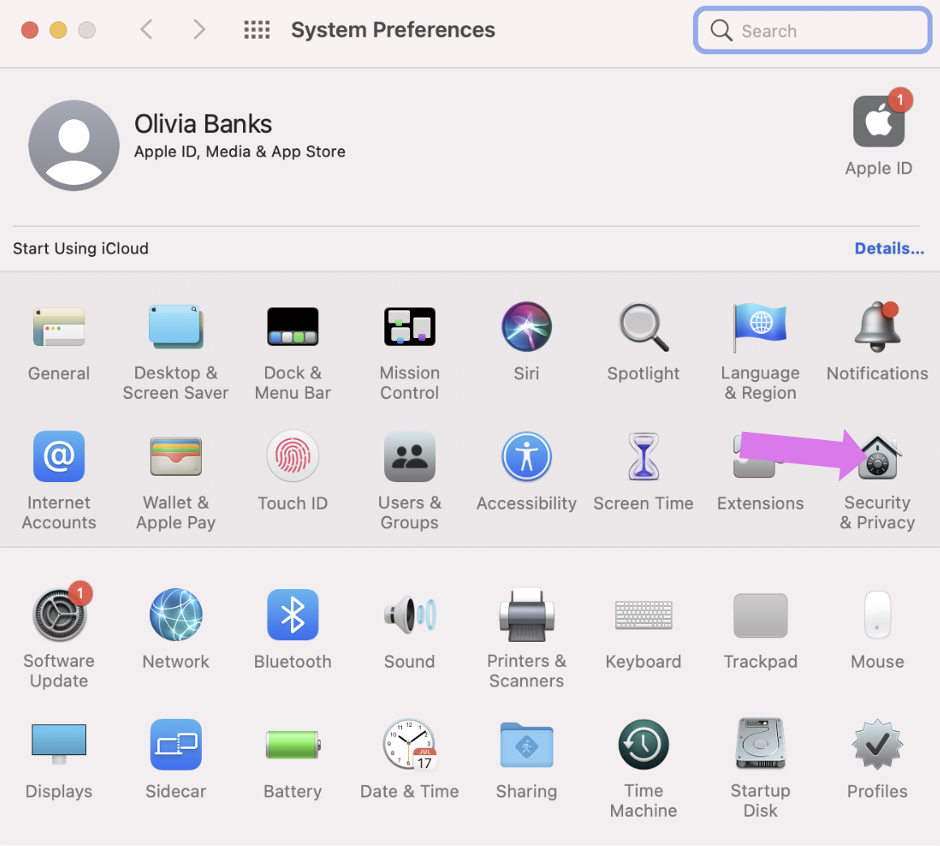Open Network preferences
Viewport: 940px width, 846px height.
176,614
